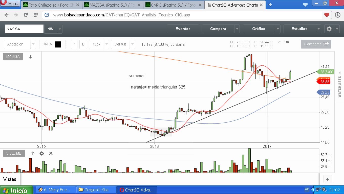Click the Estudios button
The width and height of the screenshot is (344, 194).
coord(299,29)
